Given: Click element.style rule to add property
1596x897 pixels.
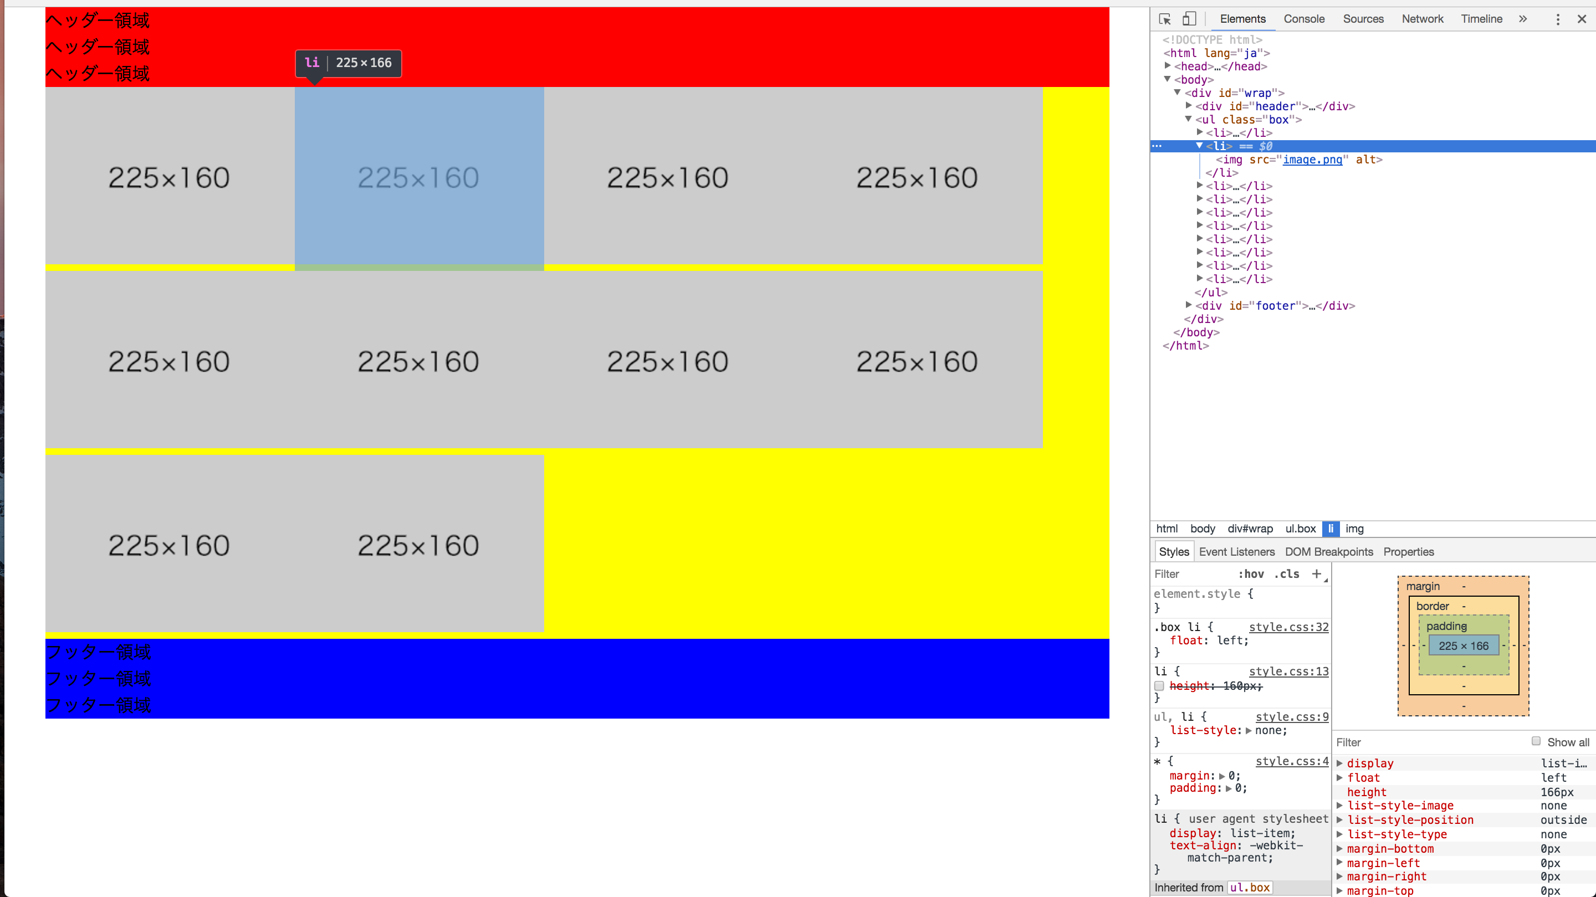Looking at the screenshot, I should click(x=1203, y=593).
